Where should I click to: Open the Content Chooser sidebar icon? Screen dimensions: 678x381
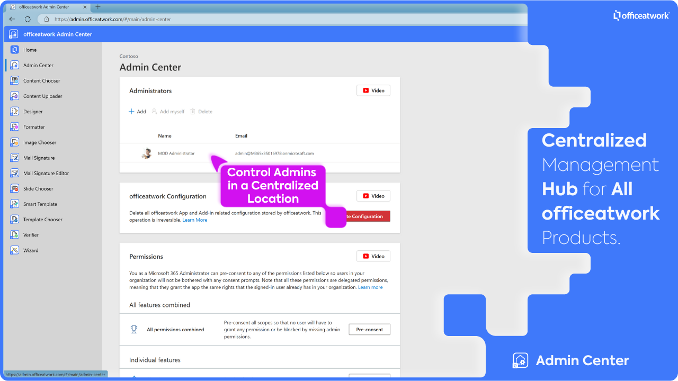coord(15,81)
